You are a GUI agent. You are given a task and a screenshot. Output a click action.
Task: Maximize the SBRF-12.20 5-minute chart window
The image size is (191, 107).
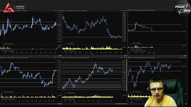(59, 11)
